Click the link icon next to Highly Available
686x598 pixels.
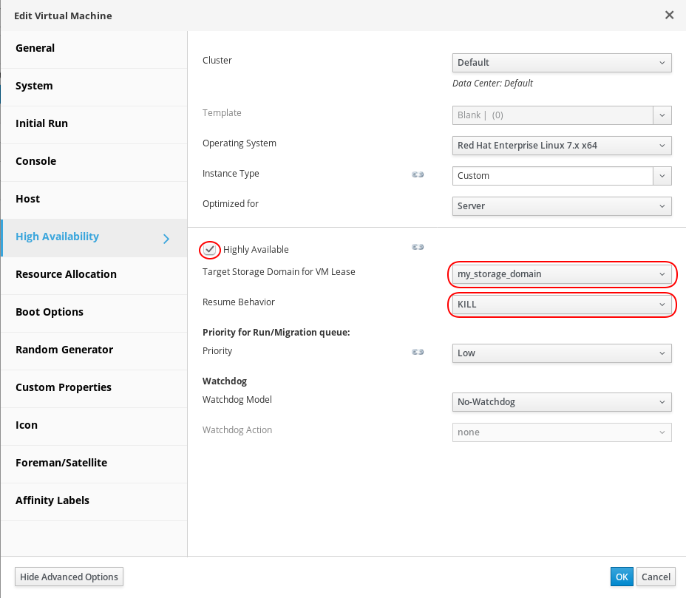tap(418, 248)
